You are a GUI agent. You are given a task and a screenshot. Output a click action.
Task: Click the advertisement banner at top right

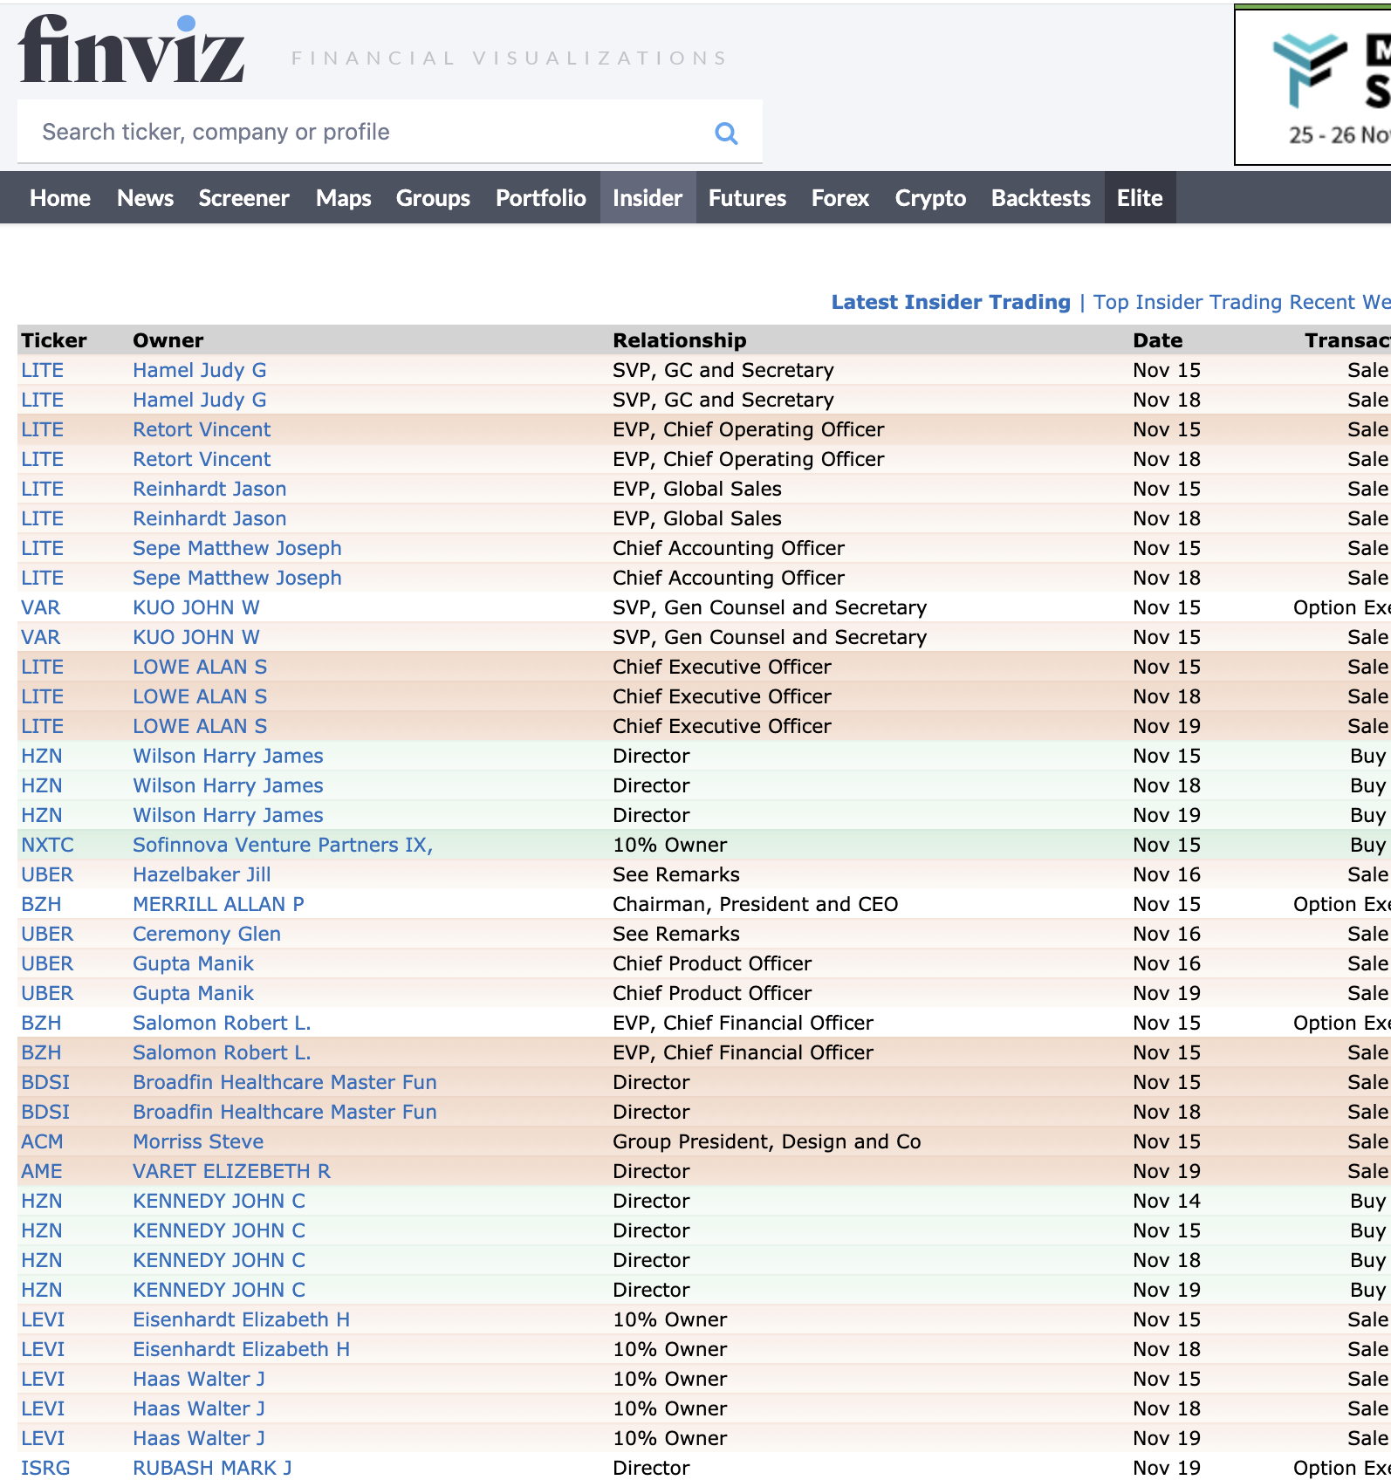coord(1313,86)
